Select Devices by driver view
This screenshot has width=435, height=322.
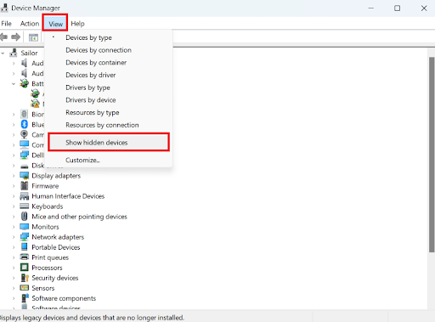point(109,75)
